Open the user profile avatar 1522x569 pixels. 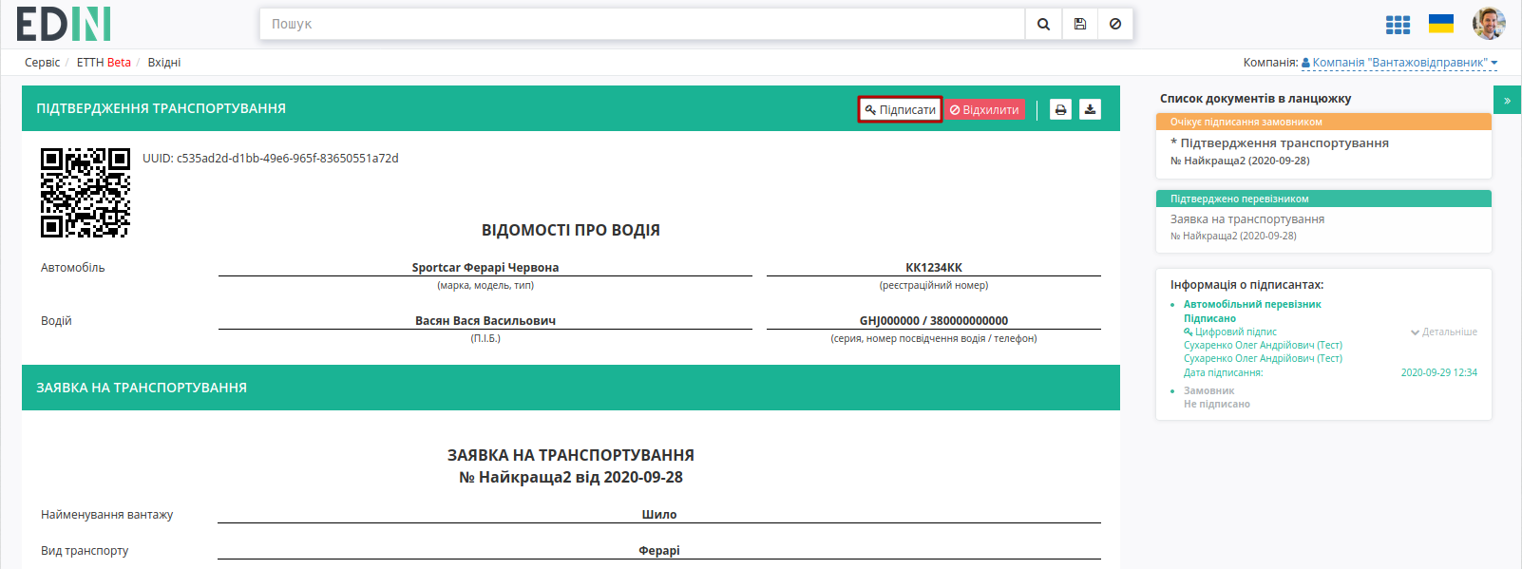[x=1489, y=24]
